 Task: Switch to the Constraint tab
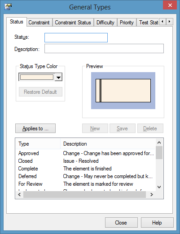point(39,23)
